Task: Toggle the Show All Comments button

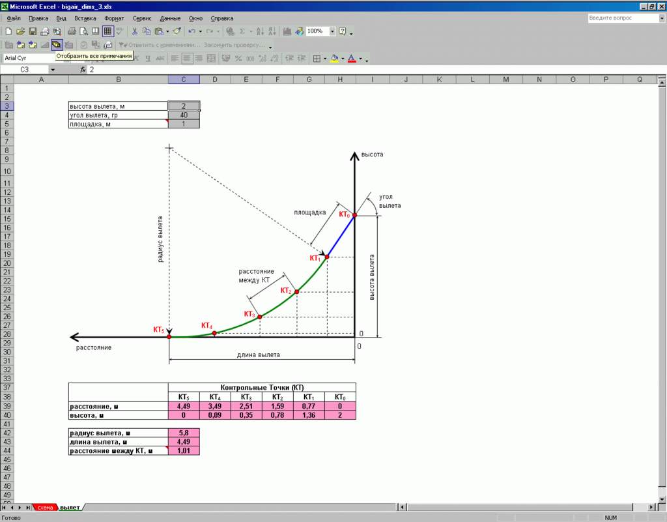Action: pyautogui.click(x=57, y=45)
